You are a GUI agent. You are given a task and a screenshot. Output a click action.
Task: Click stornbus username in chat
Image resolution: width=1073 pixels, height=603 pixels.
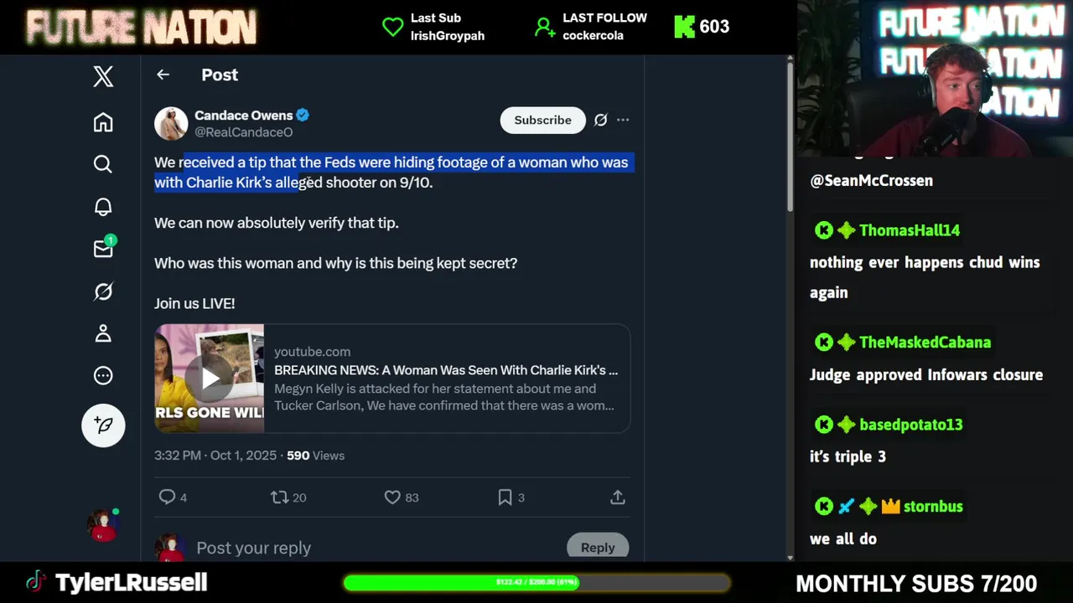933,507
